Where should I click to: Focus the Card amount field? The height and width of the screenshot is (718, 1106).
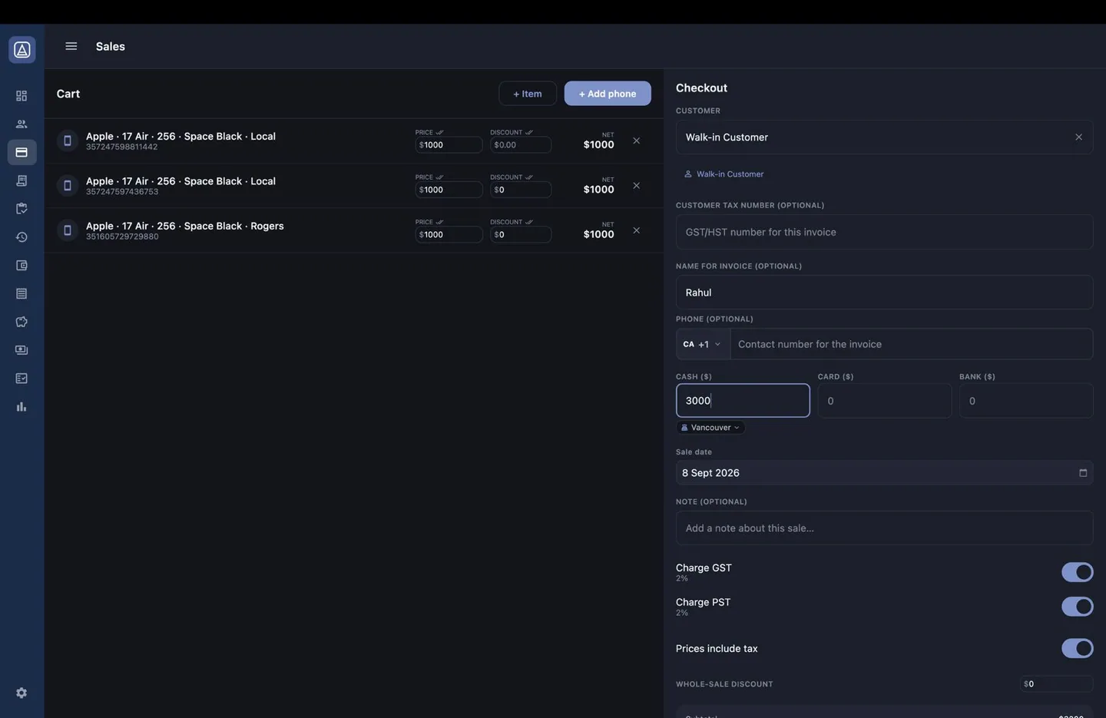[x=884, y=401]
